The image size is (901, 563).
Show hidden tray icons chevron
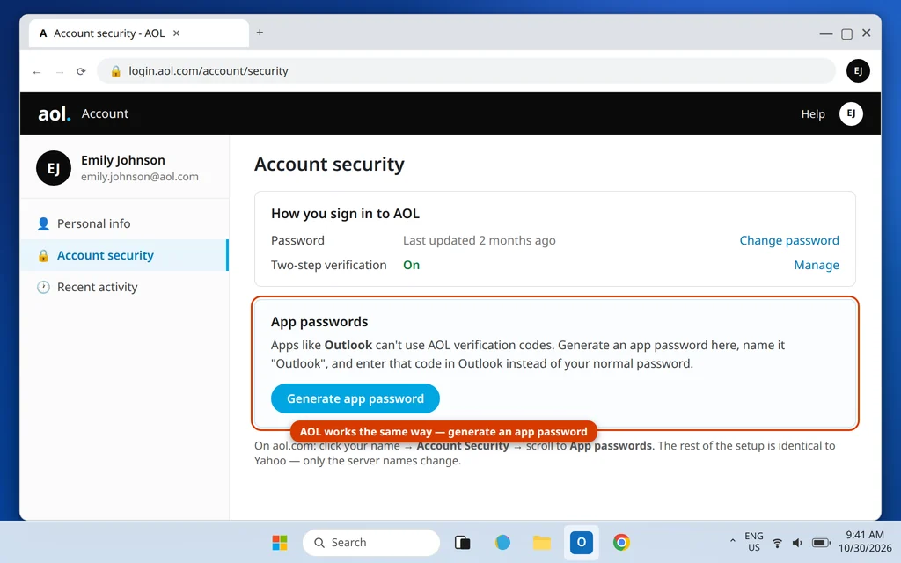tap(733, 541)
